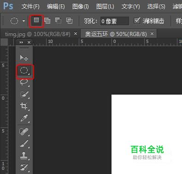Select the Elliptical Marquee tool in the toolbox

24,70
